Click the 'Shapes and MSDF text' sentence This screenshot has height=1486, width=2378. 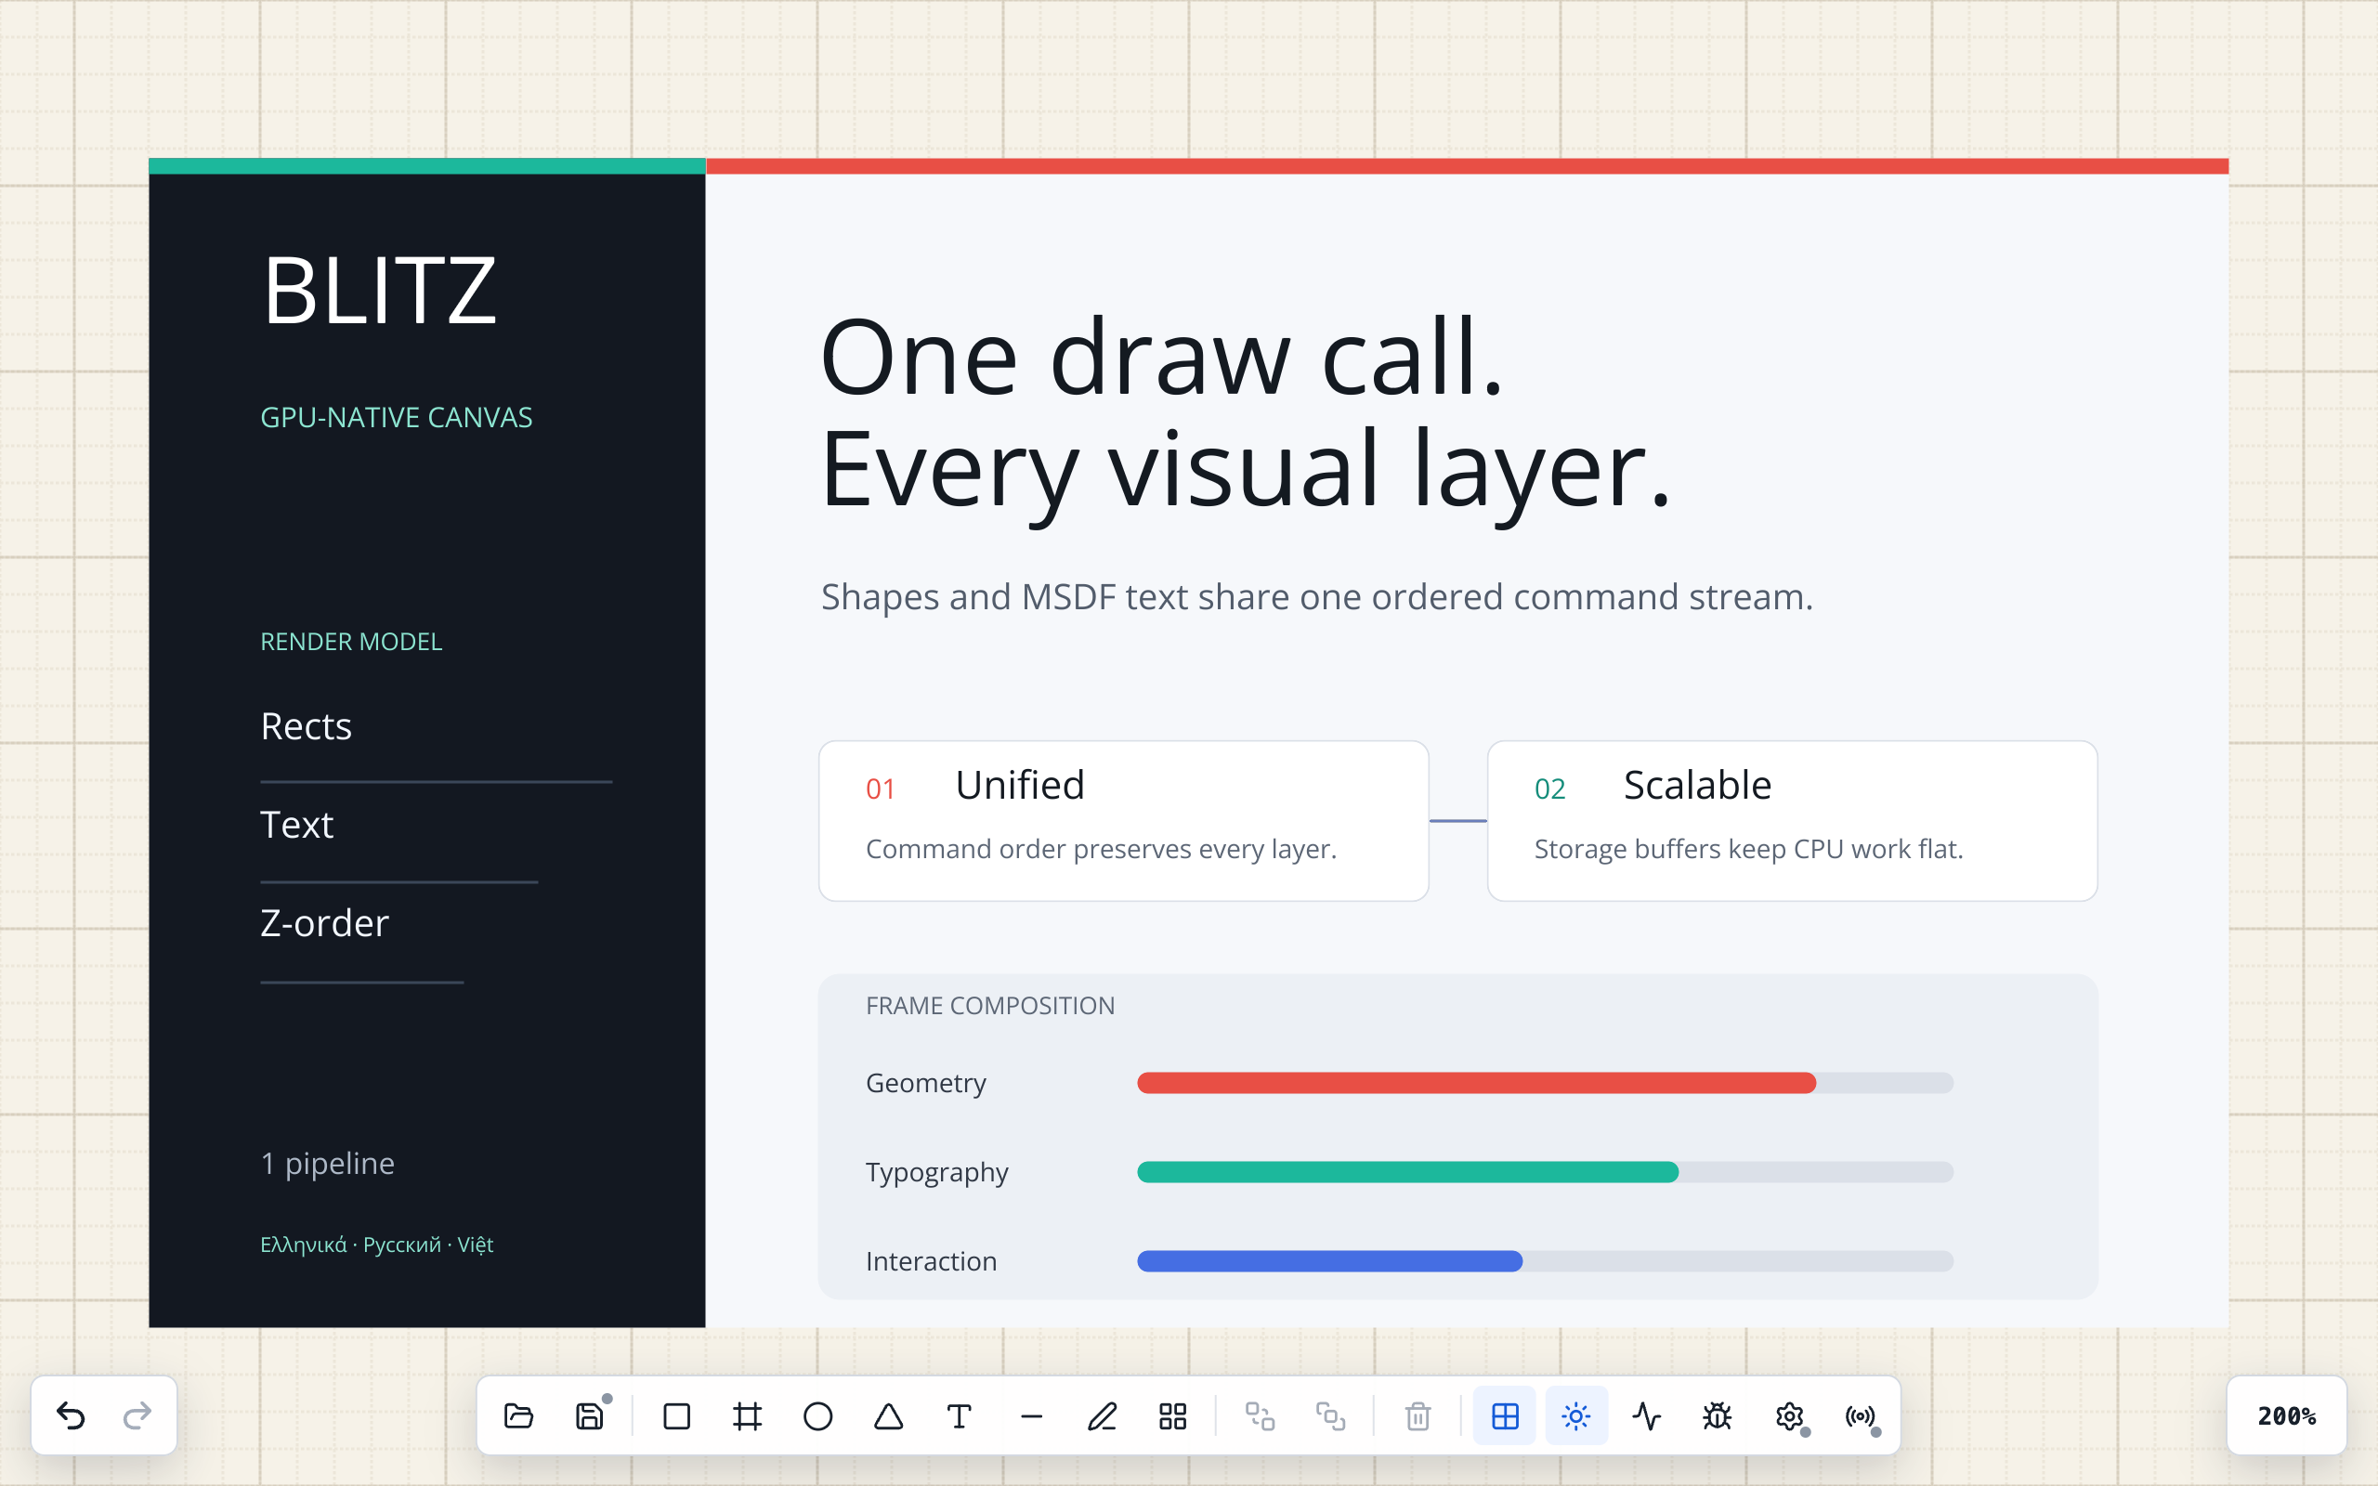point(1317,596)
